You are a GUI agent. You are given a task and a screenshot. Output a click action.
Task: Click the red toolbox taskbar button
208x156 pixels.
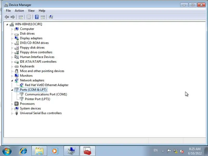point(87,151)
